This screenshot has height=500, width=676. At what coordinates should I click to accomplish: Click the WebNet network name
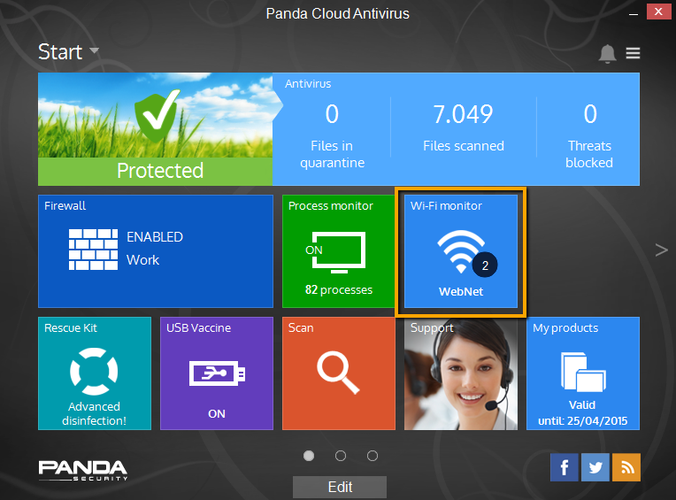pos(461,291)
